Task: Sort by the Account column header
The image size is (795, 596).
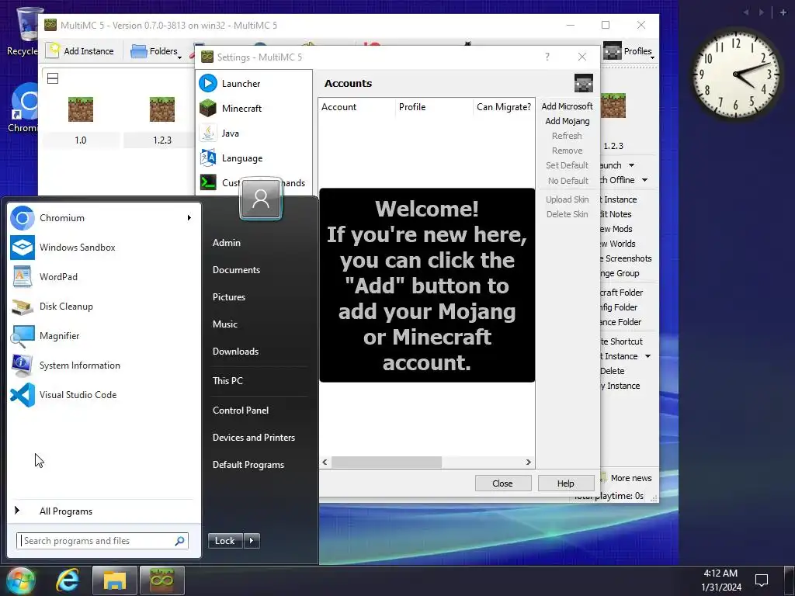Action: coord(356,107)
